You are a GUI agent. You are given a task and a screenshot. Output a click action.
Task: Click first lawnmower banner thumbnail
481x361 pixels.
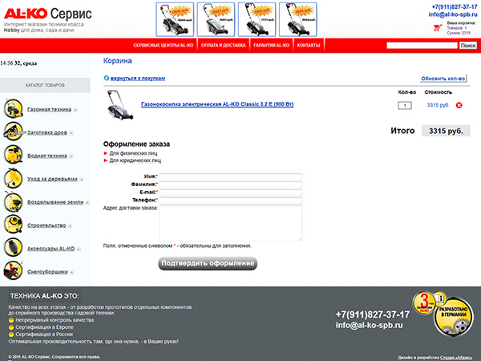(175, 19)
